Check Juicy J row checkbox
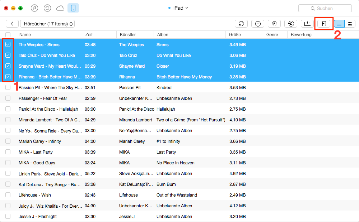The width and height of the screenshot is (359, 222). tap(8, 206)
